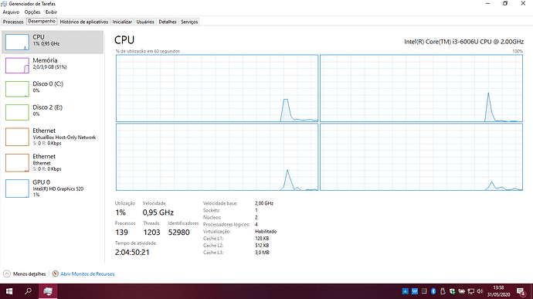This screenshot has height=299, width=533.
Task: Click the blue W tray icon
Action: (415, 291)
